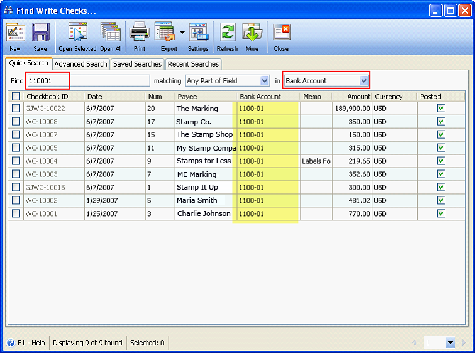This screenshot has width=476, height=354.
Task: Click the Find text field
Action: point(89,81)
